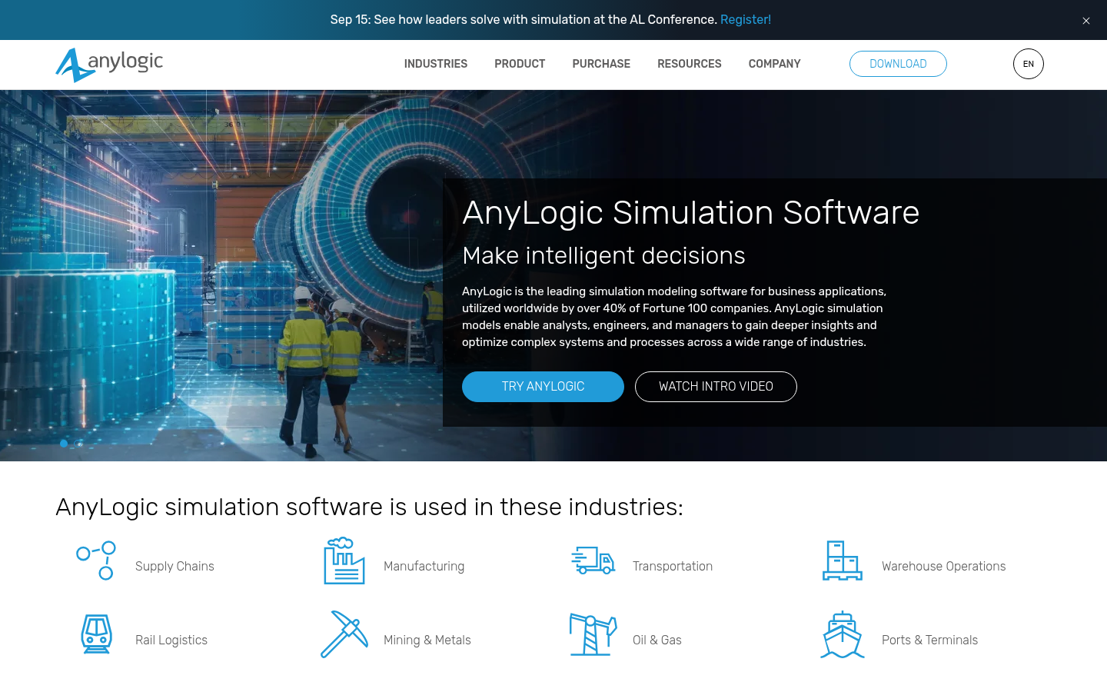Click the Mining & Metals pickaxe icon
The height and width of the screenshot is (692, 1107).
click(344, 634)
